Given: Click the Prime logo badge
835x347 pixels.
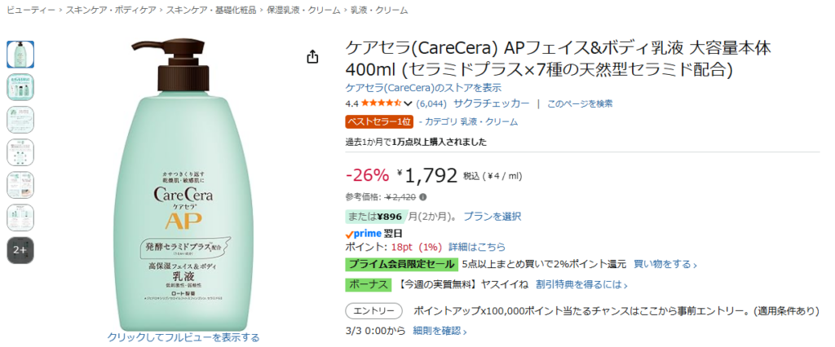Looking at the screenshot, I should (x=363, y=233).
